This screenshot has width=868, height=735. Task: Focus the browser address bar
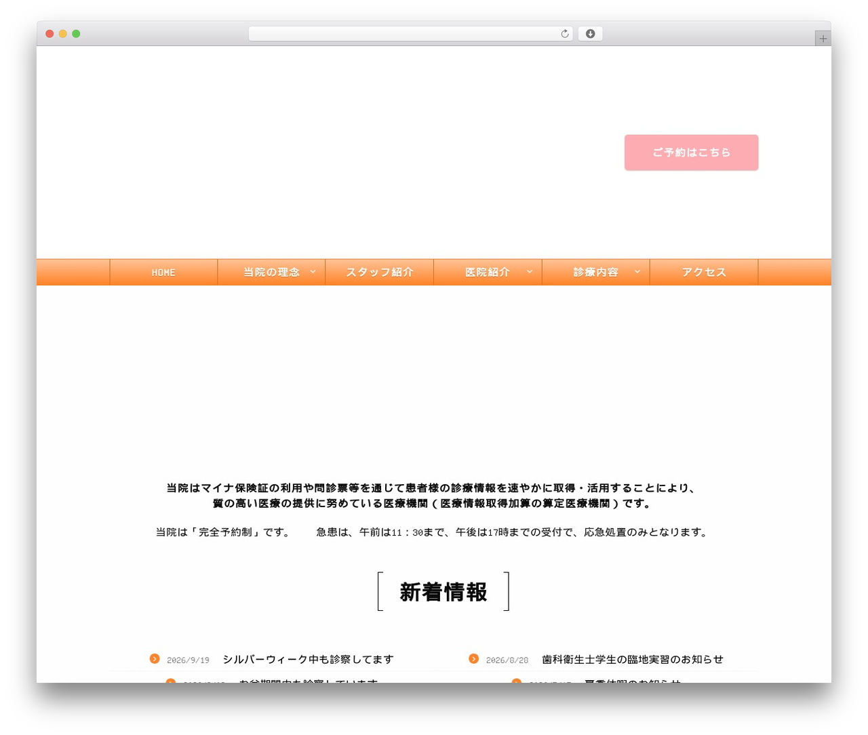point(410,34)
